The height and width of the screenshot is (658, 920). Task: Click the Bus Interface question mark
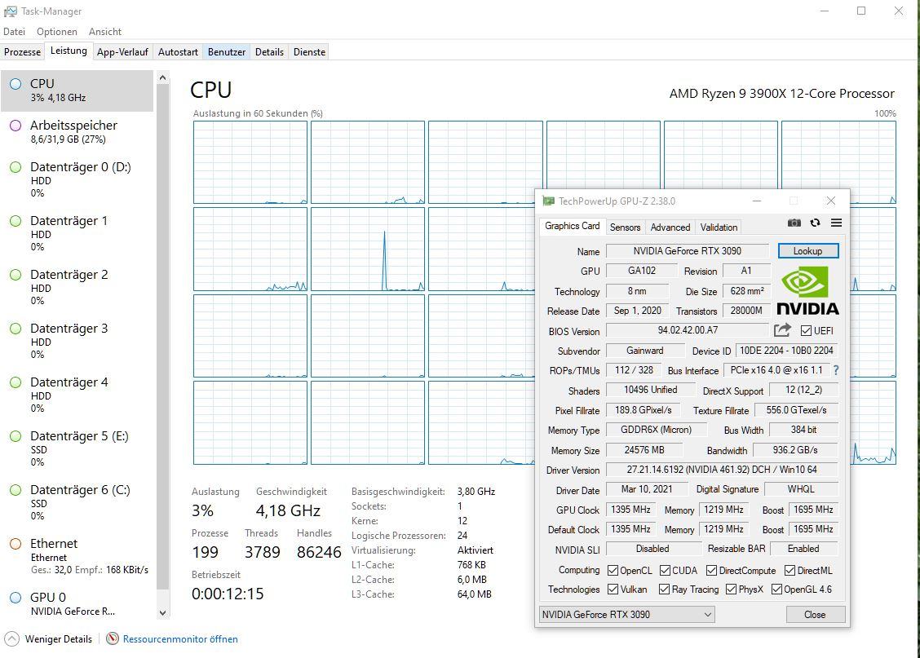836,370
